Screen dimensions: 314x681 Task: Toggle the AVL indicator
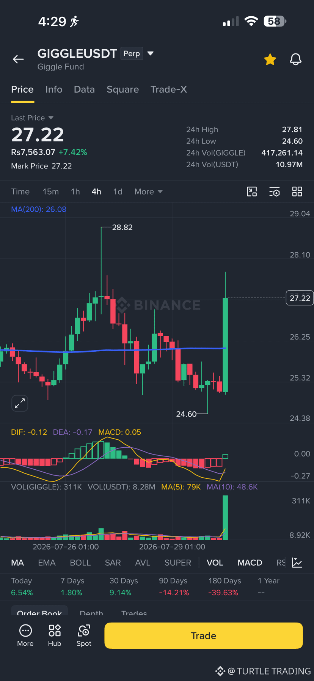[143, 563]
